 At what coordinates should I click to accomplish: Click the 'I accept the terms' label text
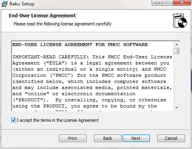[x=58, y=120]
